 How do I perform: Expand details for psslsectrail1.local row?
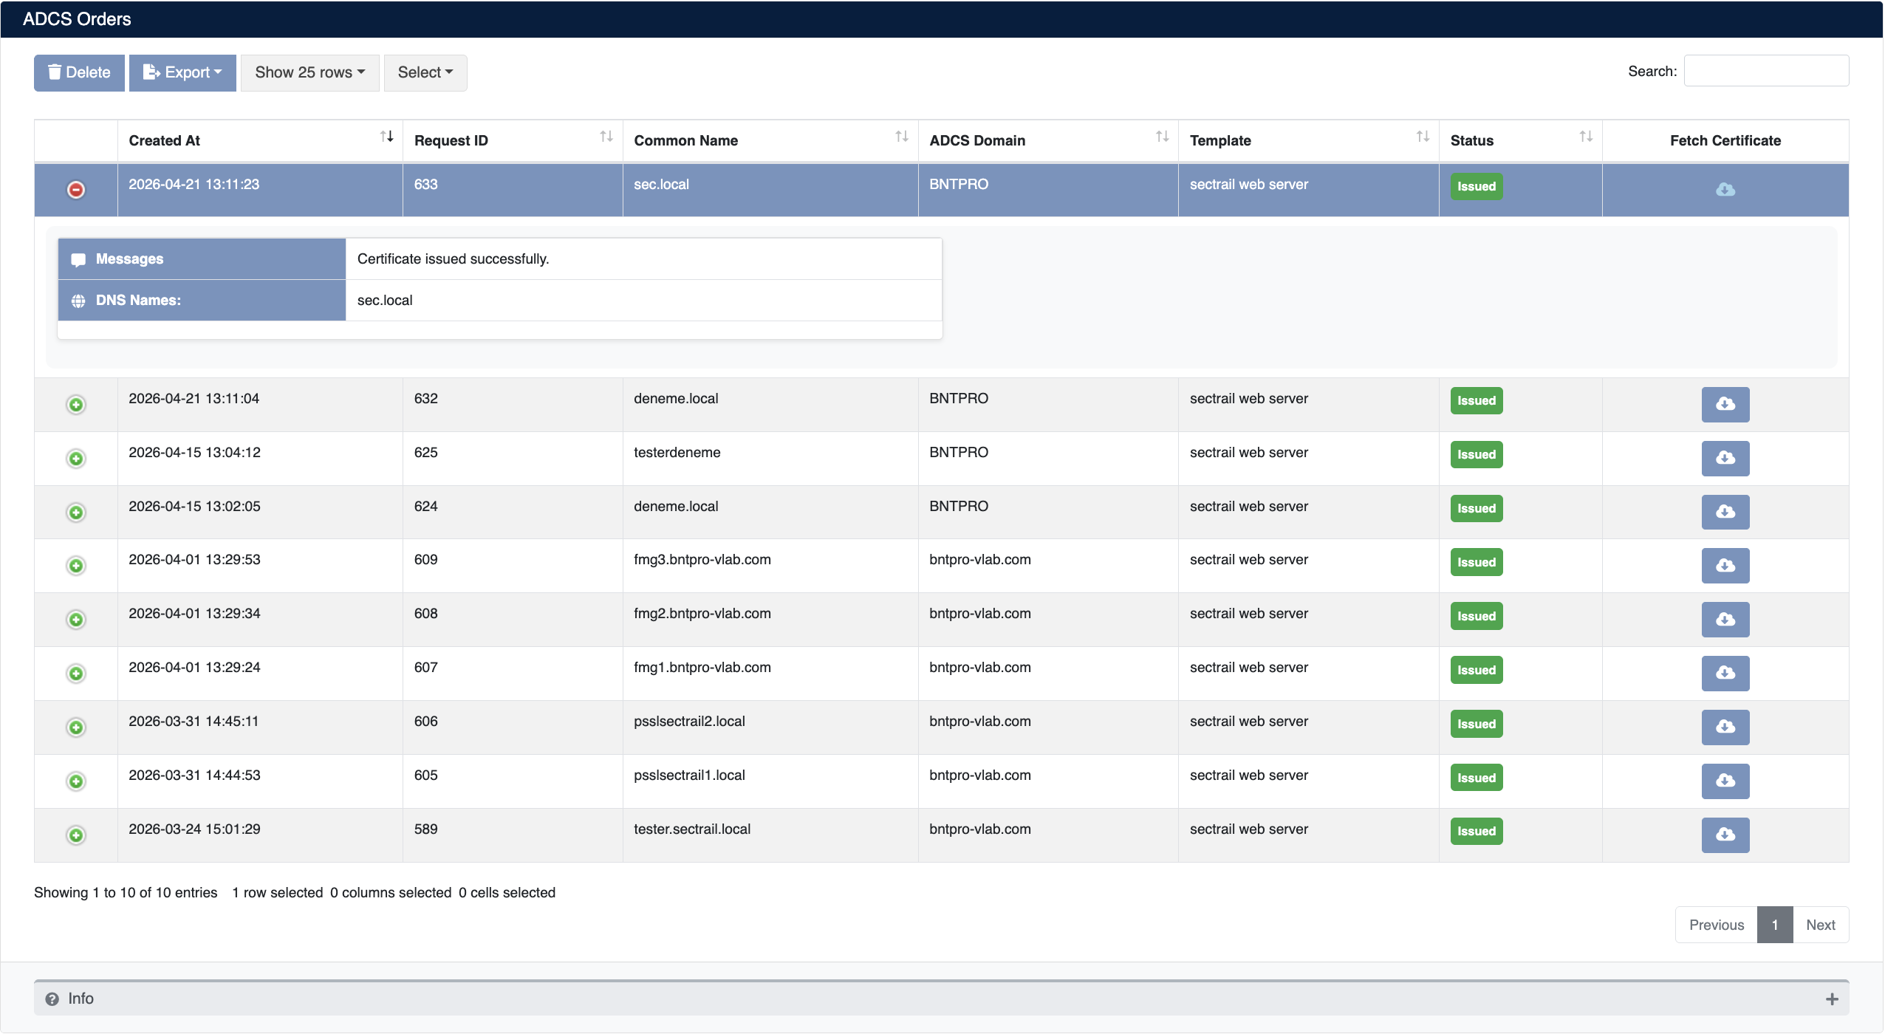[76, 781]
